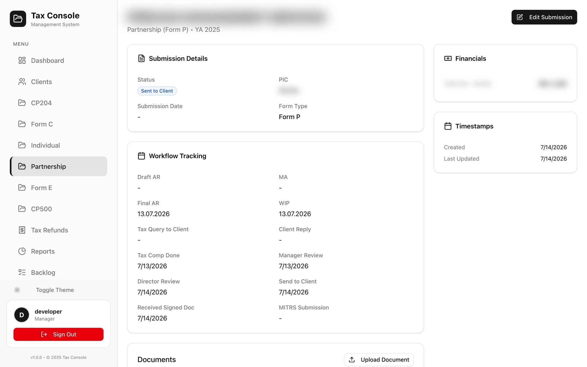Click the Created timestamp 7/14/2026
The width and height of the screenshot is (587, 367).
pyautogui.click(x=554, y=147)
